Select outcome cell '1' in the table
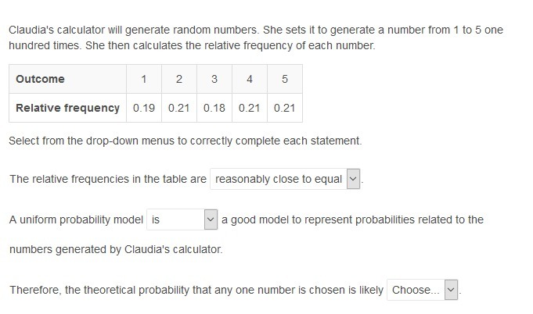533x314 pixels. click(144, 79)
